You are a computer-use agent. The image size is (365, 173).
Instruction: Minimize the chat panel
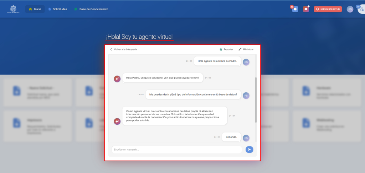click(246, 49)
